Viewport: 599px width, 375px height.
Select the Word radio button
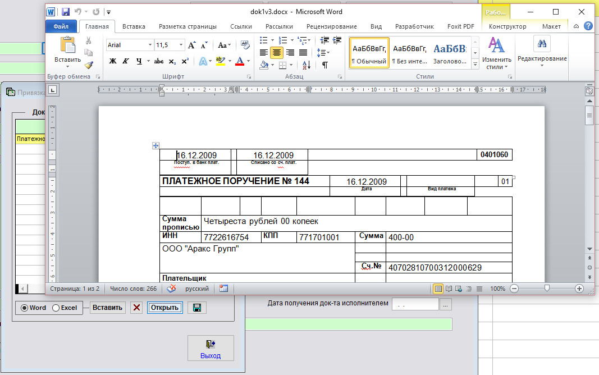click(24, 308)
